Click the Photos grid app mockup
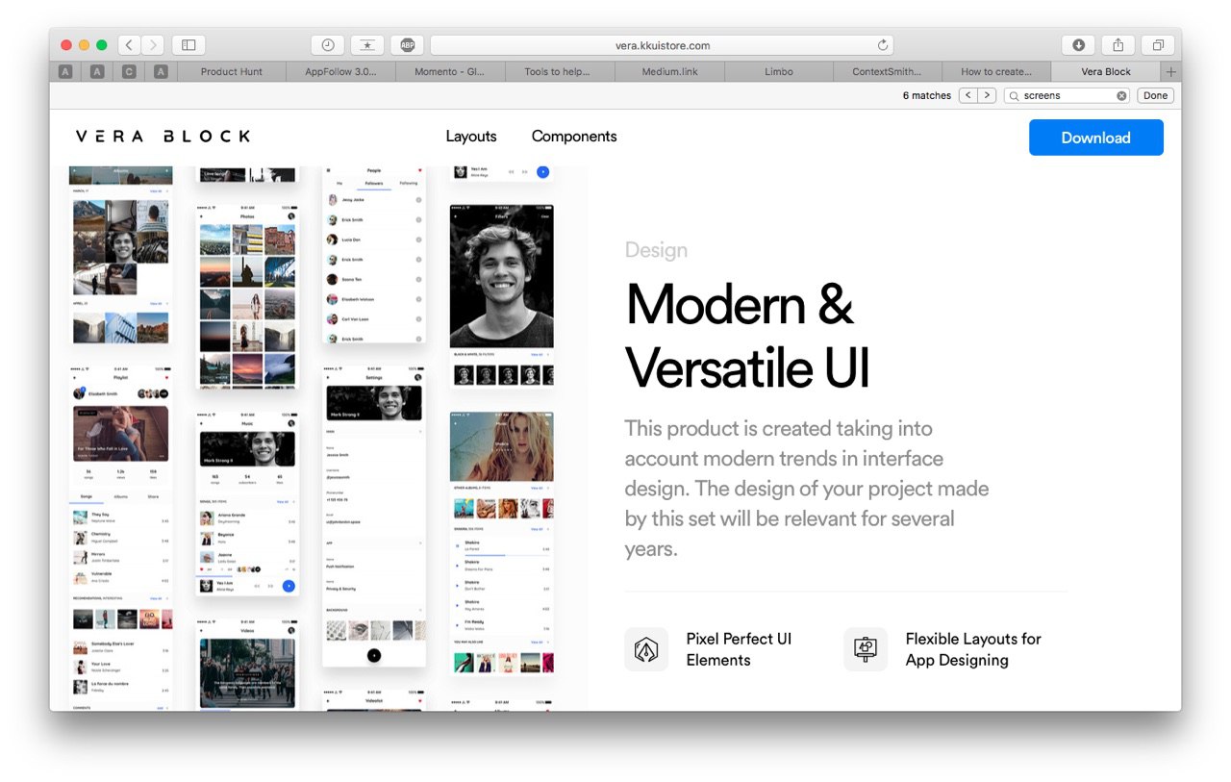Viewport: 1231px width, 782px height. coord(247,296)
